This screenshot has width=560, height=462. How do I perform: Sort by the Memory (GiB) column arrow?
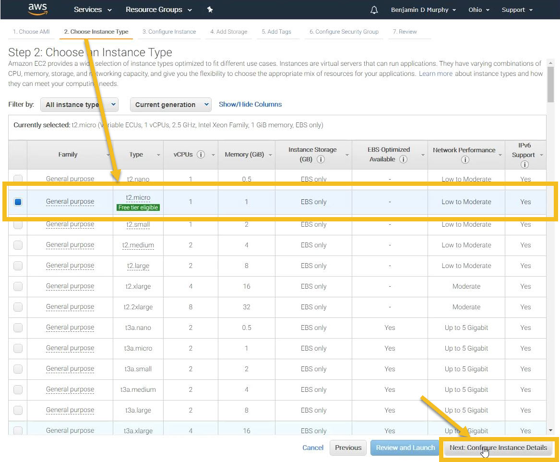270,155
